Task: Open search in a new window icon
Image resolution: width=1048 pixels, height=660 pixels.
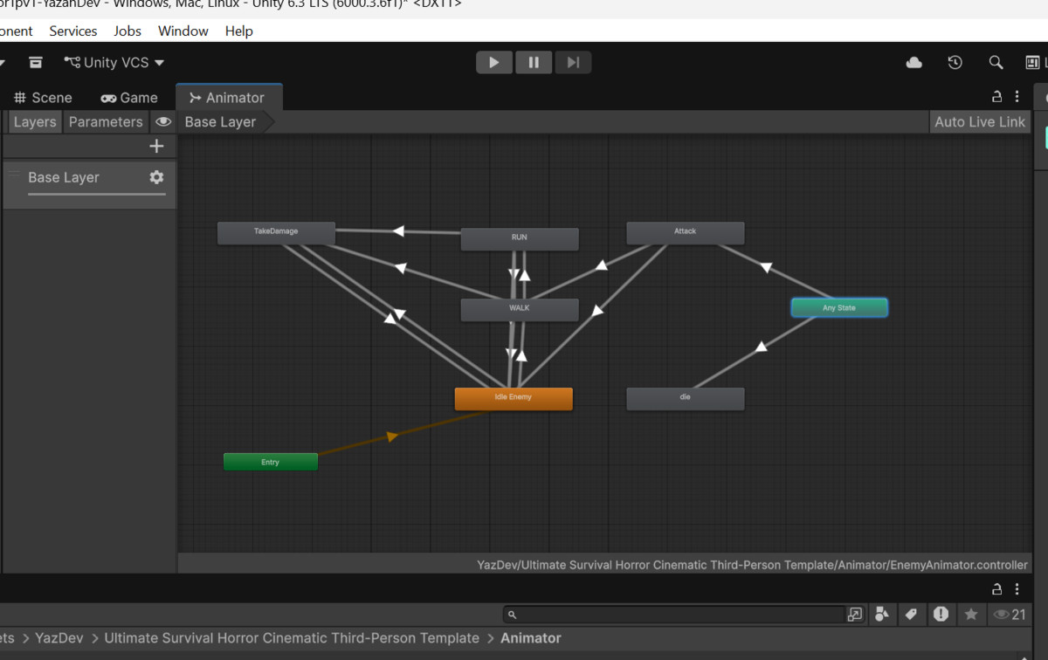Action: [x=855, y=615]
